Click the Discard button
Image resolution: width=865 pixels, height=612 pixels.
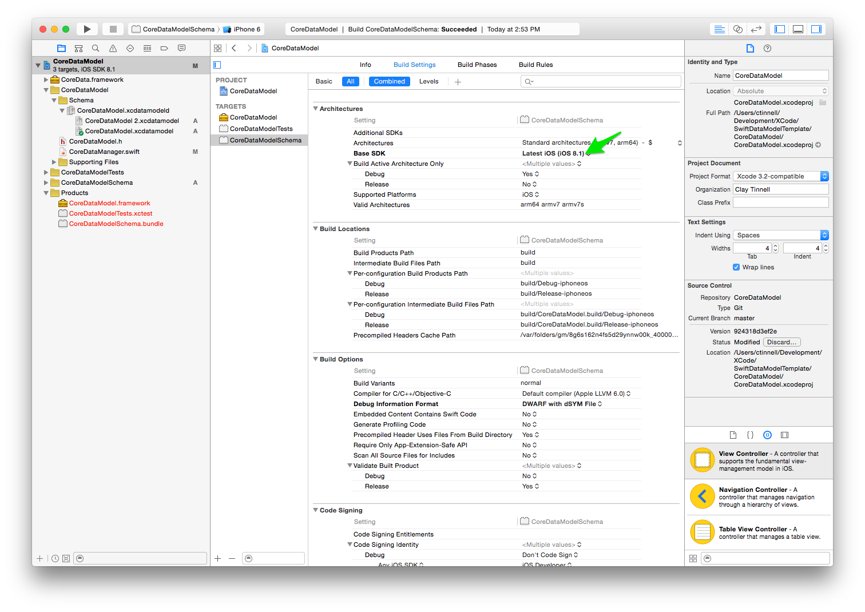(x=781, y=342)
